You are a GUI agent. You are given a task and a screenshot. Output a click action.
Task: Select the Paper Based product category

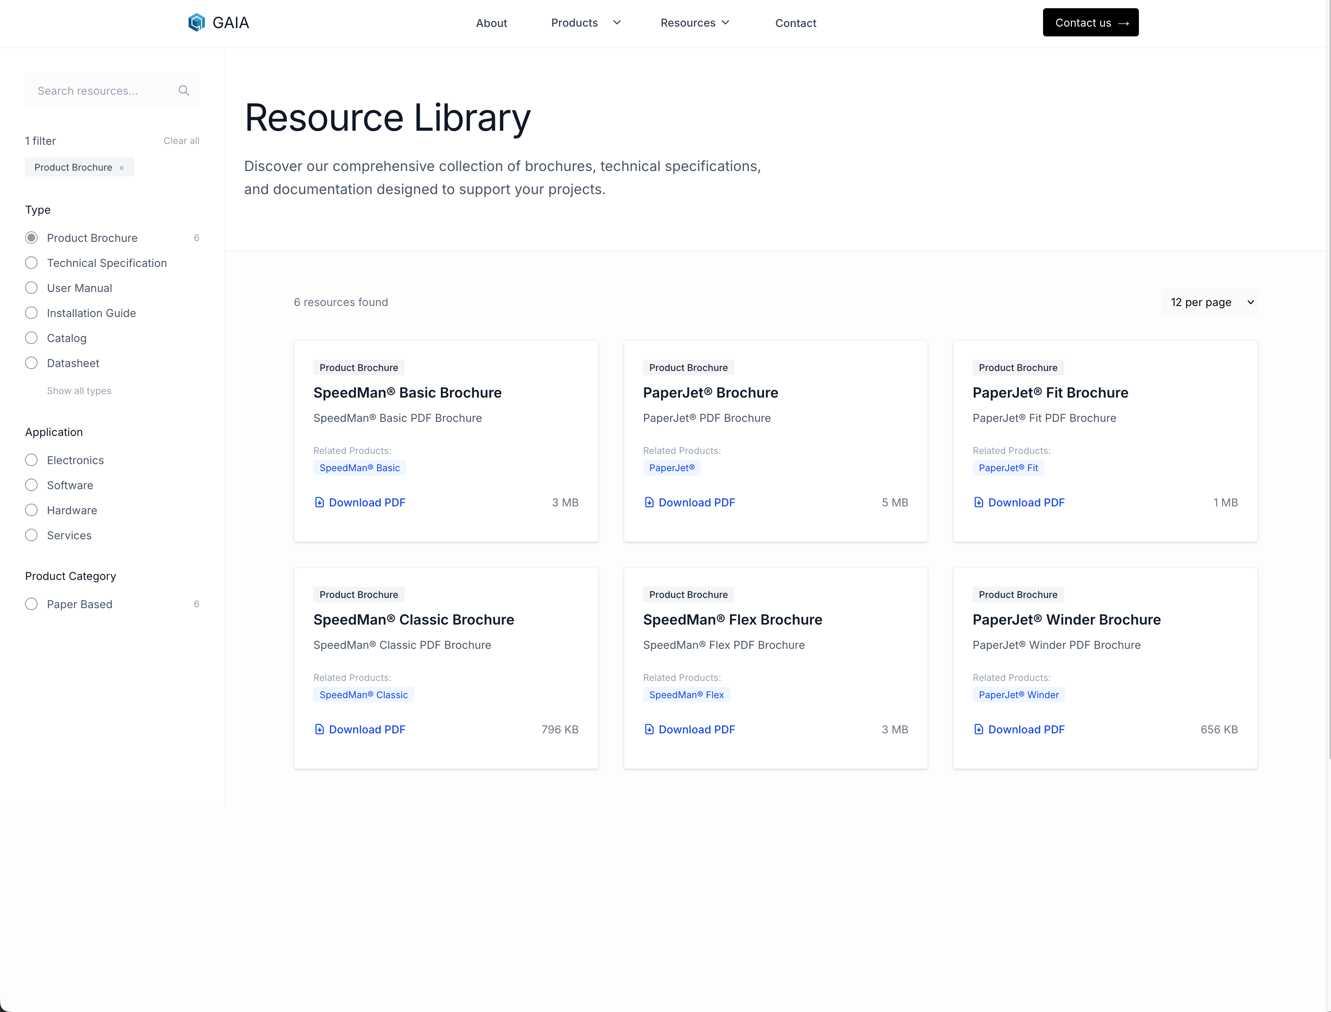[x=31, y=603]
